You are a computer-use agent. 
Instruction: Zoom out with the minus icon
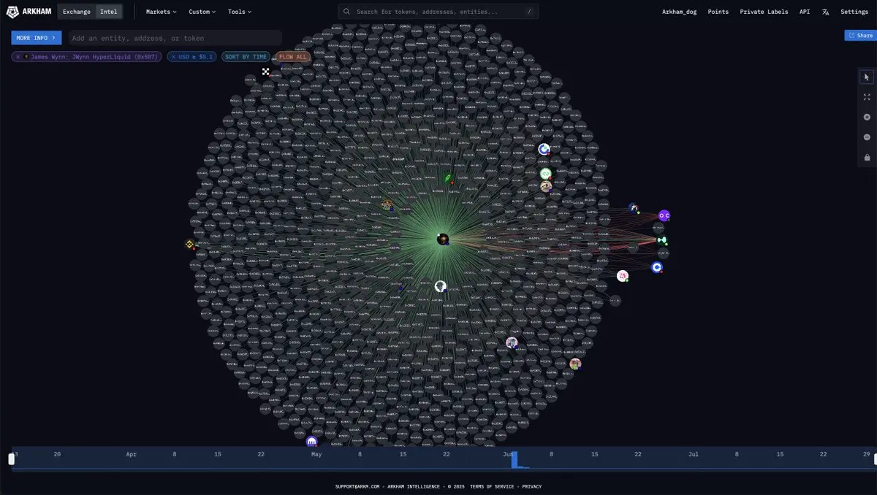tap(867, 137)
